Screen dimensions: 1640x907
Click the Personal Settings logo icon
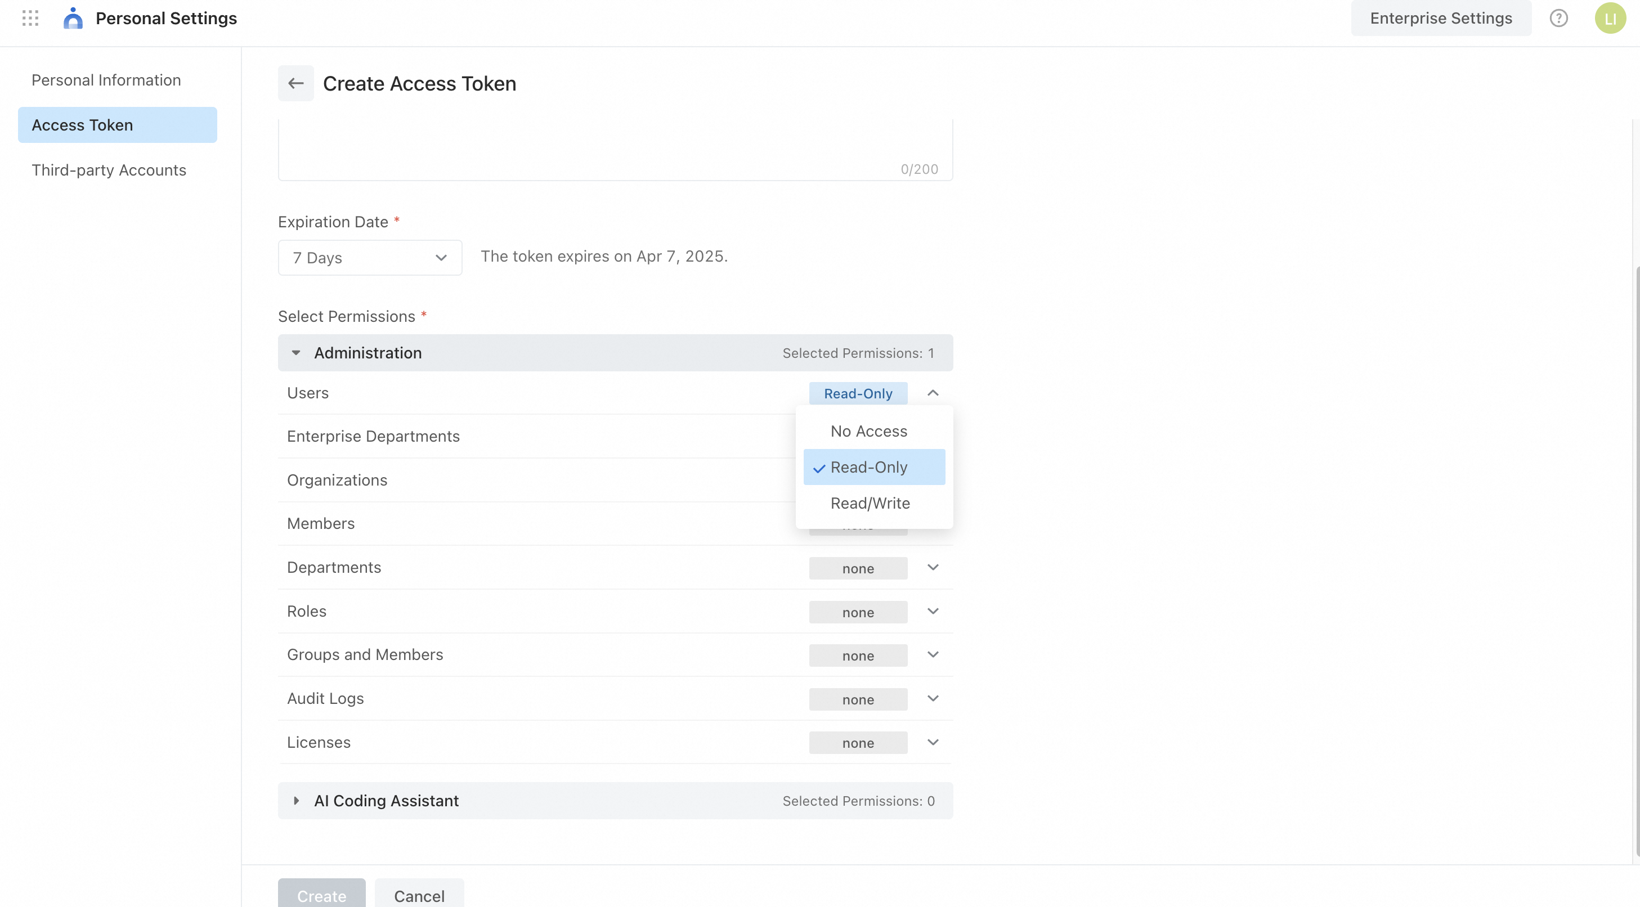pos(73,19)
